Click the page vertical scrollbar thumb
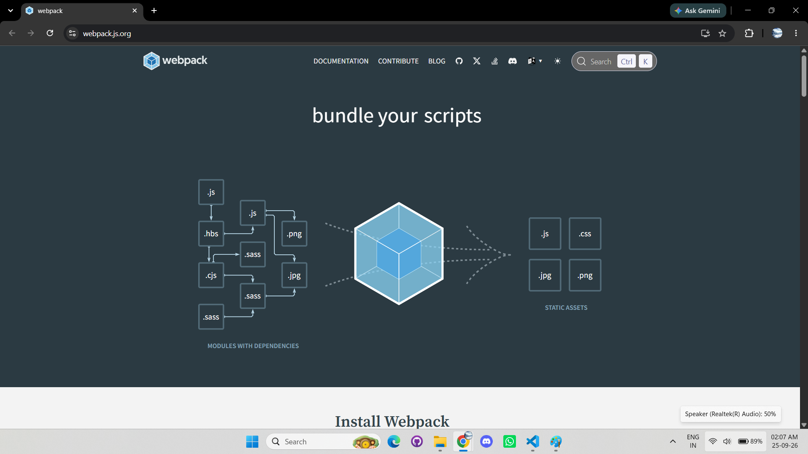This screenshot has width=808, height=454. tap(804, 76)
